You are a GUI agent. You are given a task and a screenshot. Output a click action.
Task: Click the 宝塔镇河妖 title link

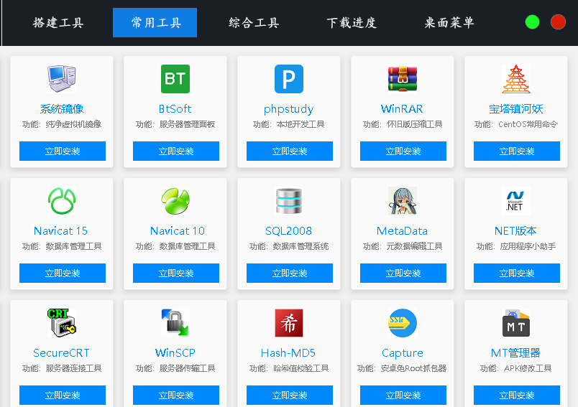point(516,109)
